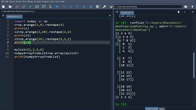Open Preferences wrench icon
The image size is (196, 110).
(x=104, y=7)
